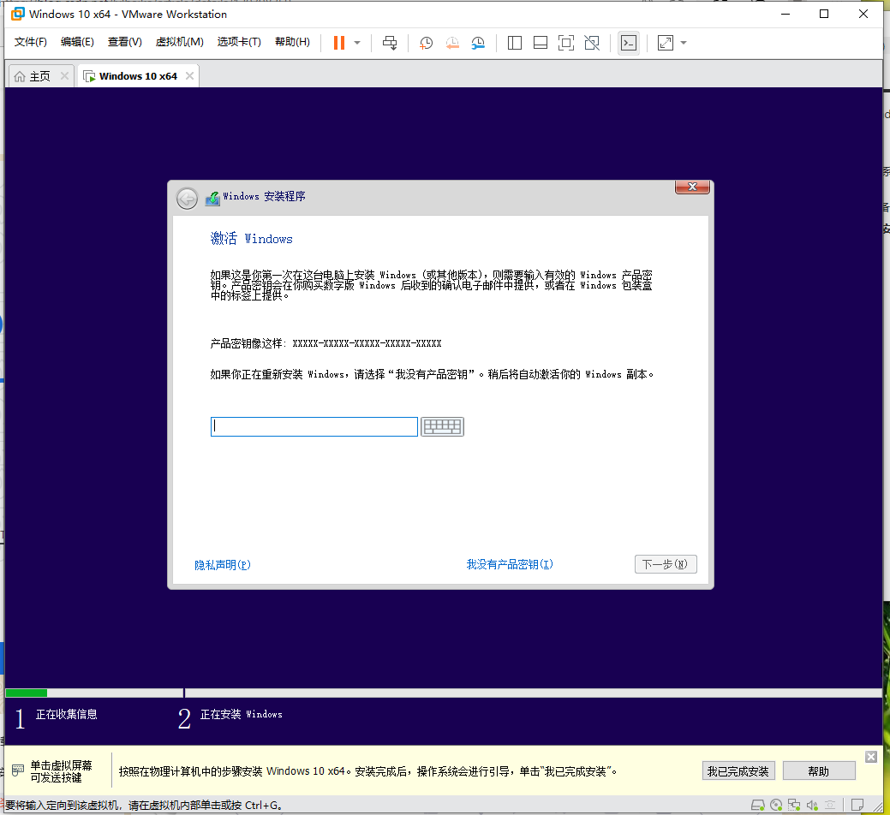Close the Windows 10 x64 tab
Viewport: 890px width, 815px height.
(x=189, y=75)
